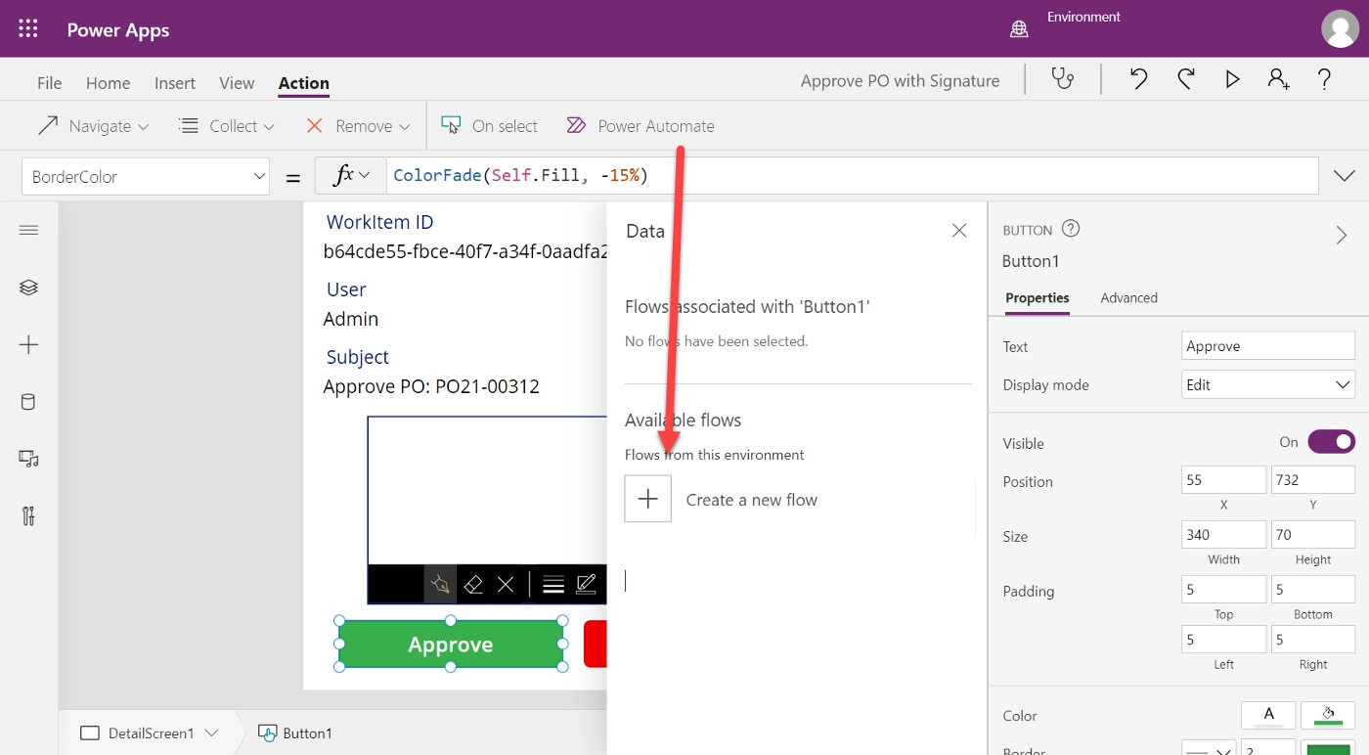
Task: Click the Y position field 732
Action: coord(1313,480)
